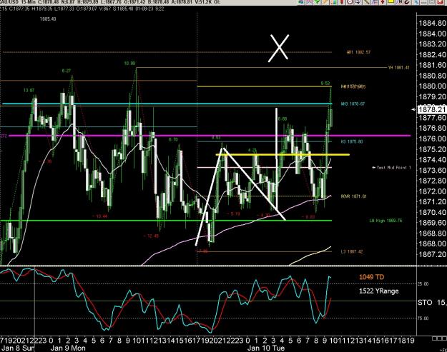
Task: Click the magnet-shaped toolbar icon
Action: [x=407, y=2]
